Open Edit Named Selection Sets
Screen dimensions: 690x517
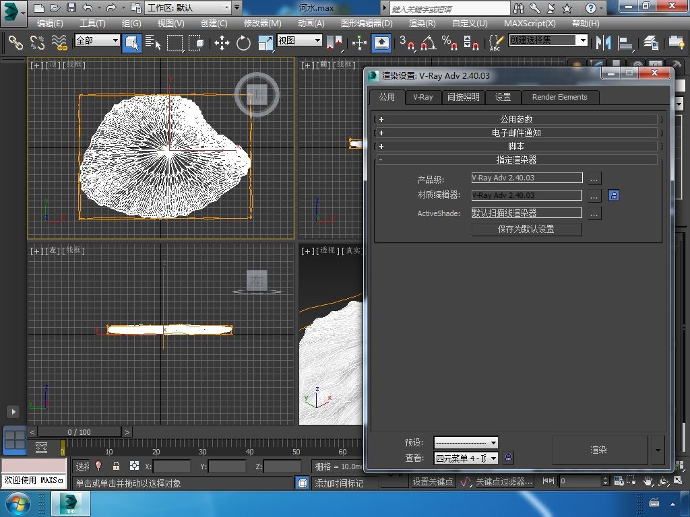point(496,42)
